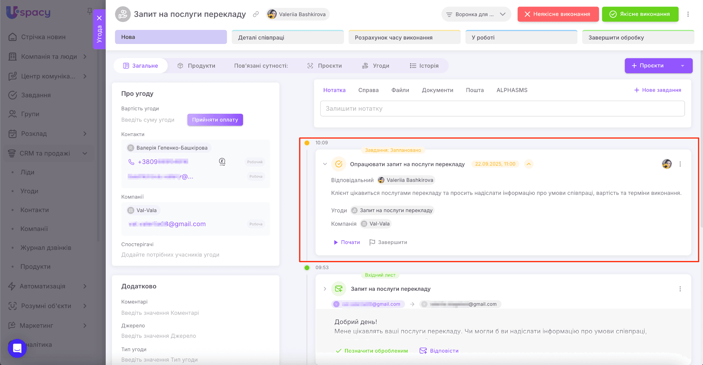The width and height of the screenshot is (703, 365).
Task: Open the Історія tab
Action: click(x=424, y=66)
